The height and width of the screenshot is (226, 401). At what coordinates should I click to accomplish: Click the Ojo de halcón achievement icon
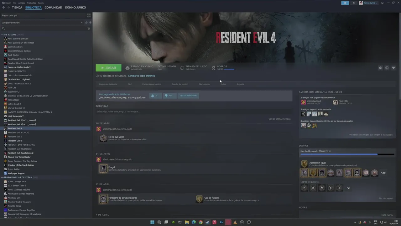coord(199,199)
